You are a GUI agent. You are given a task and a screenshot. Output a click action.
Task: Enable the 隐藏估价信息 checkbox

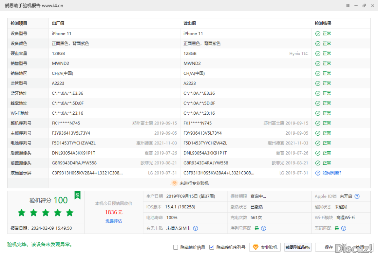point(175,247)
